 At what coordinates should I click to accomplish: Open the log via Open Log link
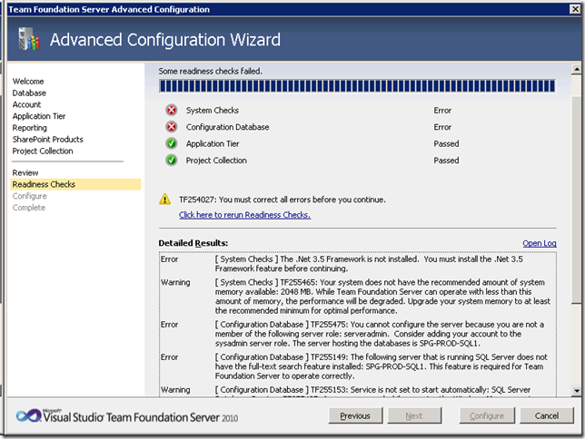click(x=539, y=243)
